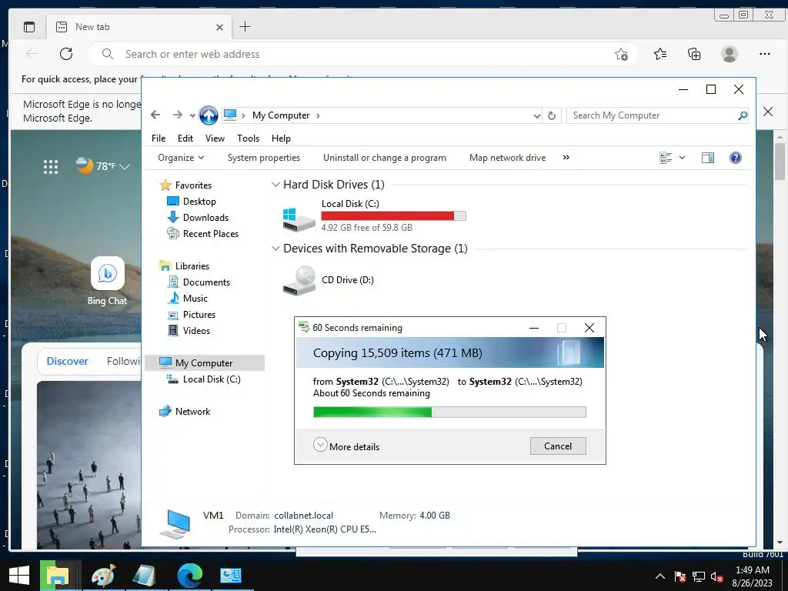The image size is (788, 591).
Task: Collapse the Hard Disk Drives group
Action: 275,185
